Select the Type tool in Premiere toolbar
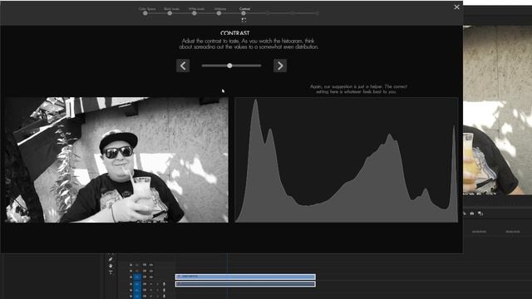 pyautogui.click(x=111, y=272)
